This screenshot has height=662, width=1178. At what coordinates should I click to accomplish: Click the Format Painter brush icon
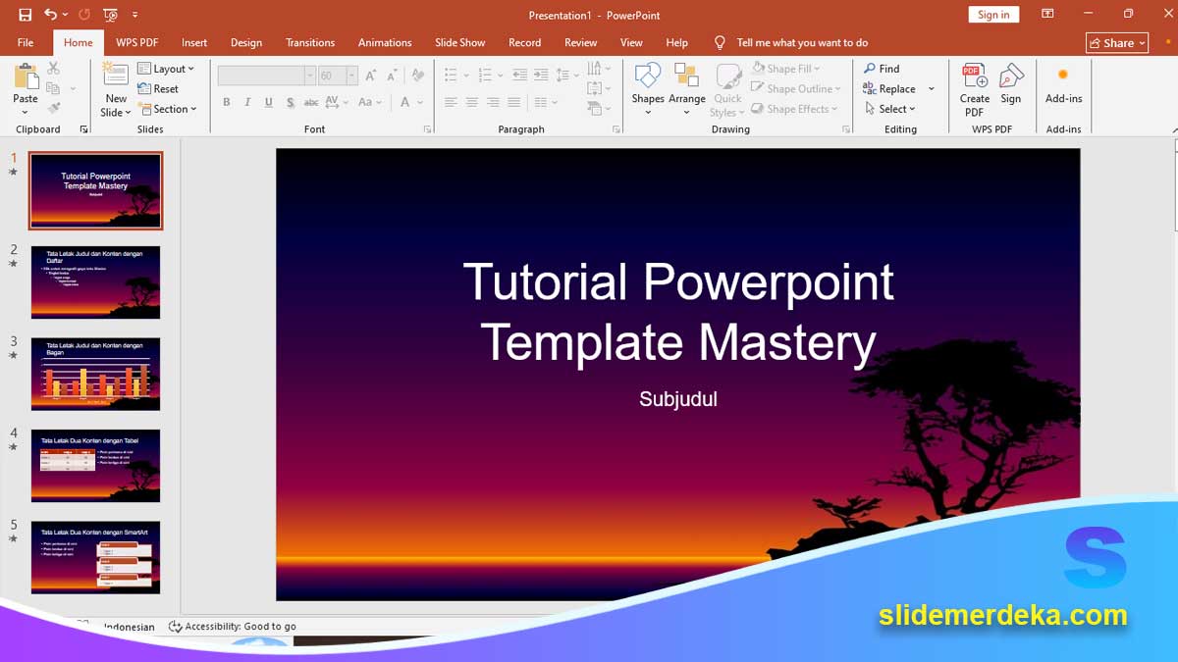(x=53, y=108)
